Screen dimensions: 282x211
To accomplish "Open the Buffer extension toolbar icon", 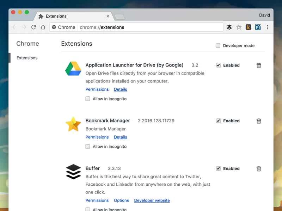I will (229, 27).
